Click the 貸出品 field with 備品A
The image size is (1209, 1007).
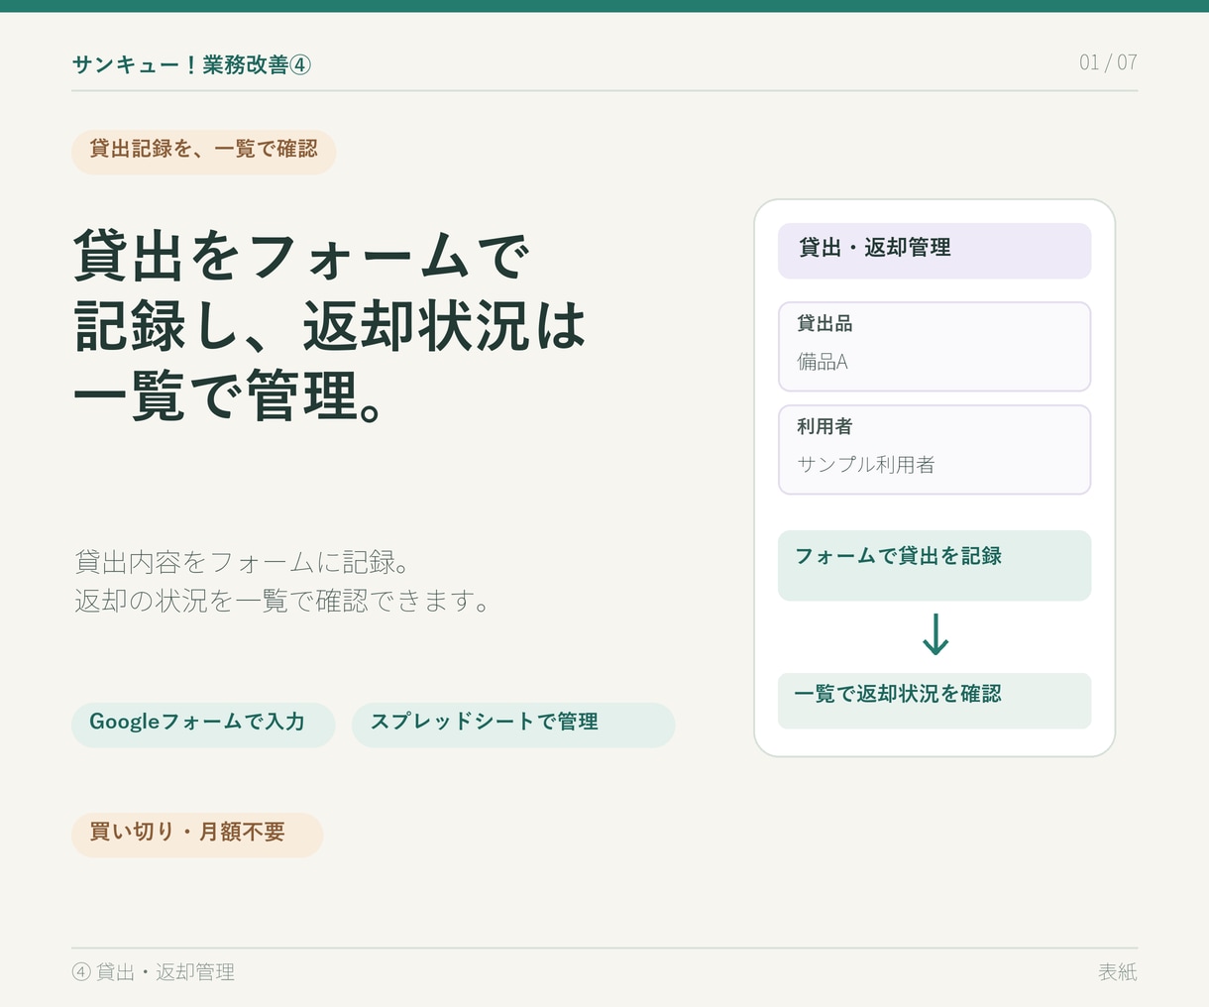[934, 347]
